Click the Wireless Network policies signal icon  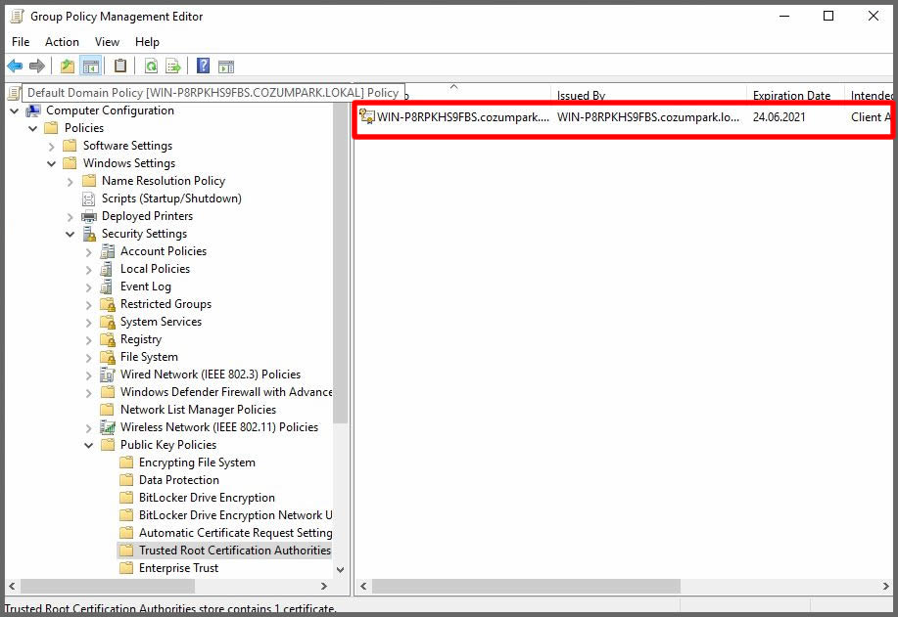click(107, 427)
